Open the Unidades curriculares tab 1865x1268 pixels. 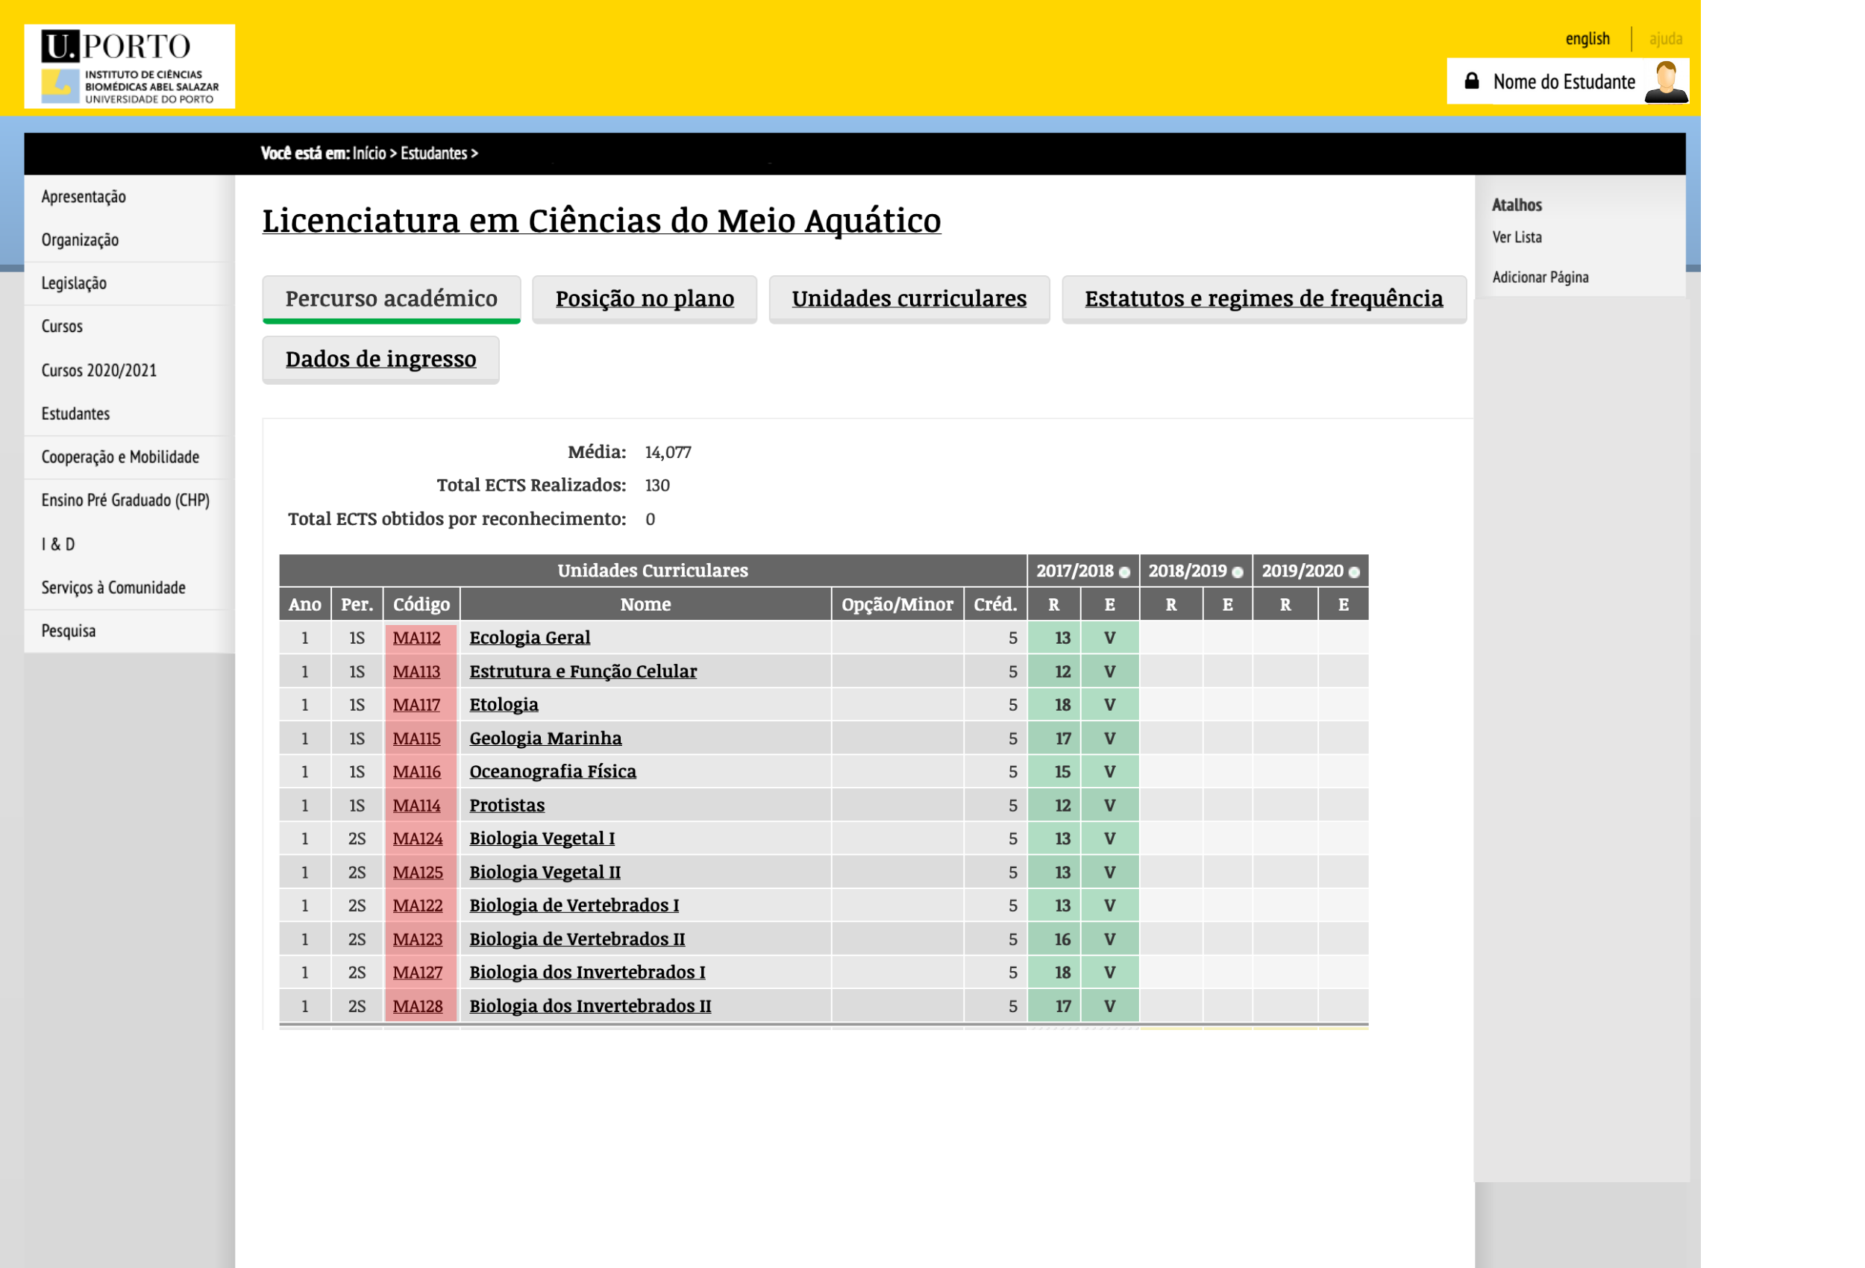[x=909, y=298]
